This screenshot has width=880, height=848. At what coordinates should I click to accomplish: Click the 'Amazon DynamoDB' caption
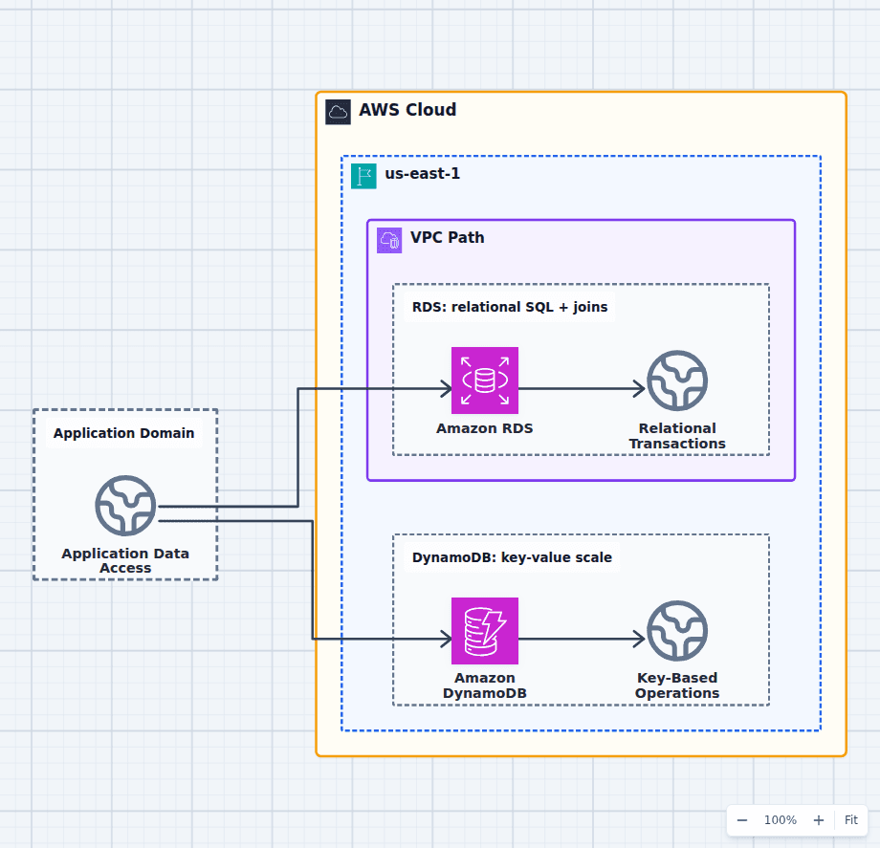[x=485, y=685]
